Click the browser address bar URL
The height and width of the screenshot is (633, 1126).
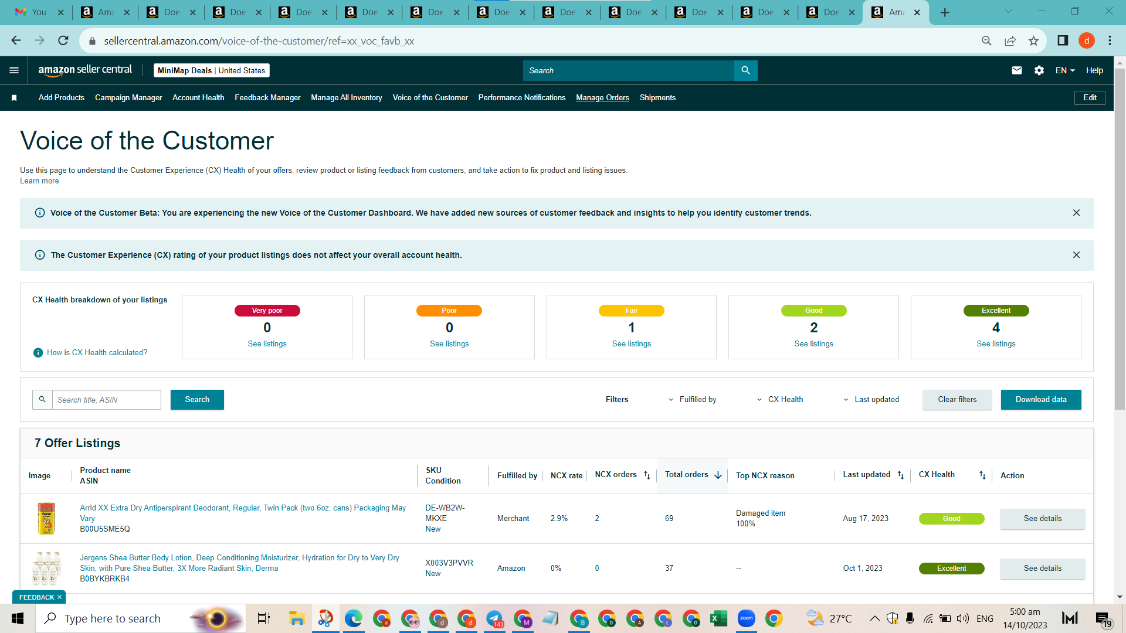pyautogui.click(x=259, y=41)
